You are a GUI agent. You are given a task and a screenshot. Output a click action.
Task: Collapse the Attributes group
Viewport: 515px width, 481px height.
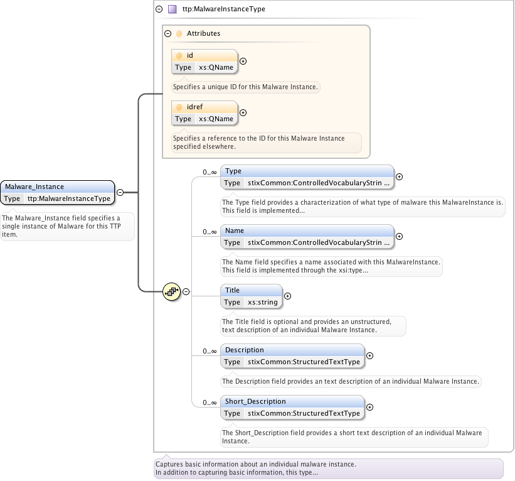pos(167,33)
